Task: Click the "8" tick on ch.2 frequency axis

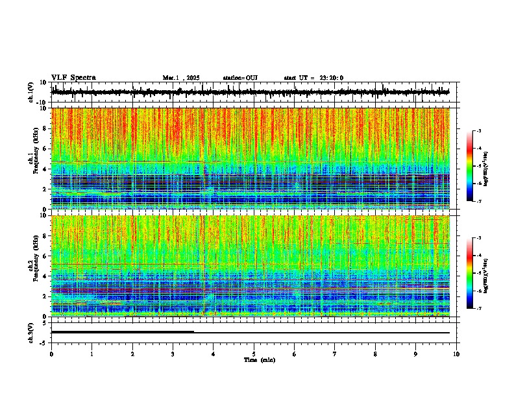Action: click(45, 236)
